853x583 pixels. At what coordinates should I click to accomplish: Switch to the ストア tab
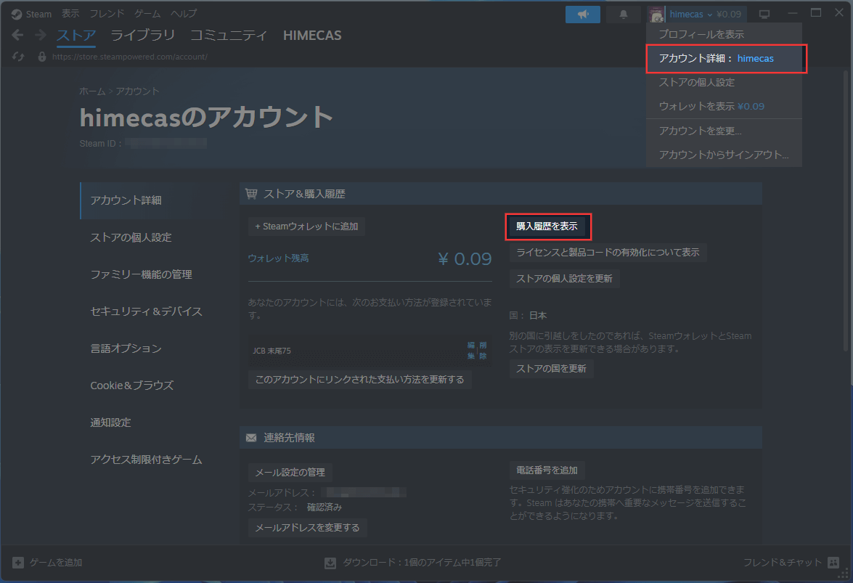click(x=76, y=36)
